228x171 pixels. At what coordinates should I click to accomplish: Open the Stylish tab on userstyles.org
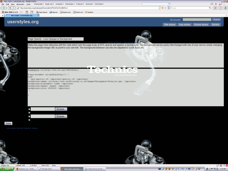click(x=215, y=25)
